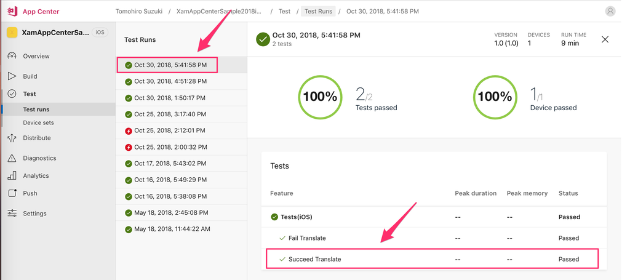Select Test runs in sidebar
Image resolution: width=630 pixels, height=280 pixels.
36,109
